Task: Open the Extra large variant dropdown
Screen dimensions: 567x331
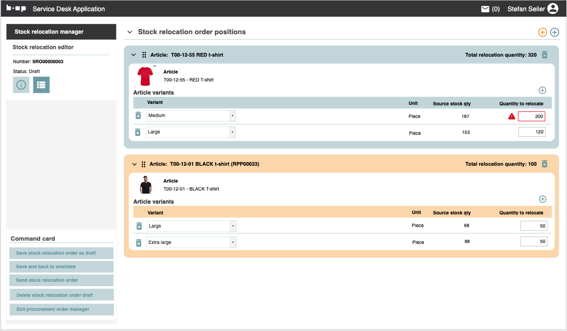Action: (x=233, y=243)
